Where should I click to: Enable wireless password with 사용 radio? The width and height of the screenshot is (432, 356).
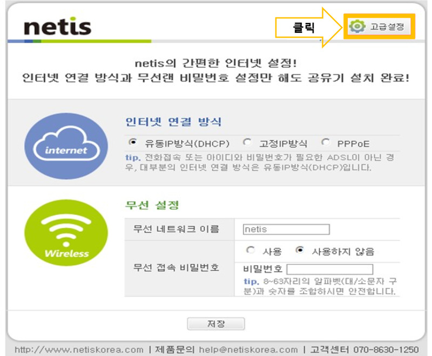click(250, 250)
